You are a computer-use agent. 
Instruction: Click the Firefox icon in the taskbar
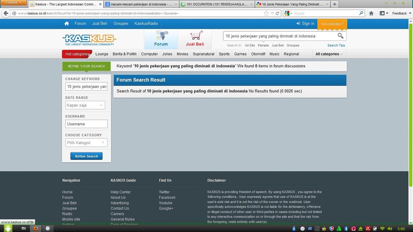coord(35,228)
